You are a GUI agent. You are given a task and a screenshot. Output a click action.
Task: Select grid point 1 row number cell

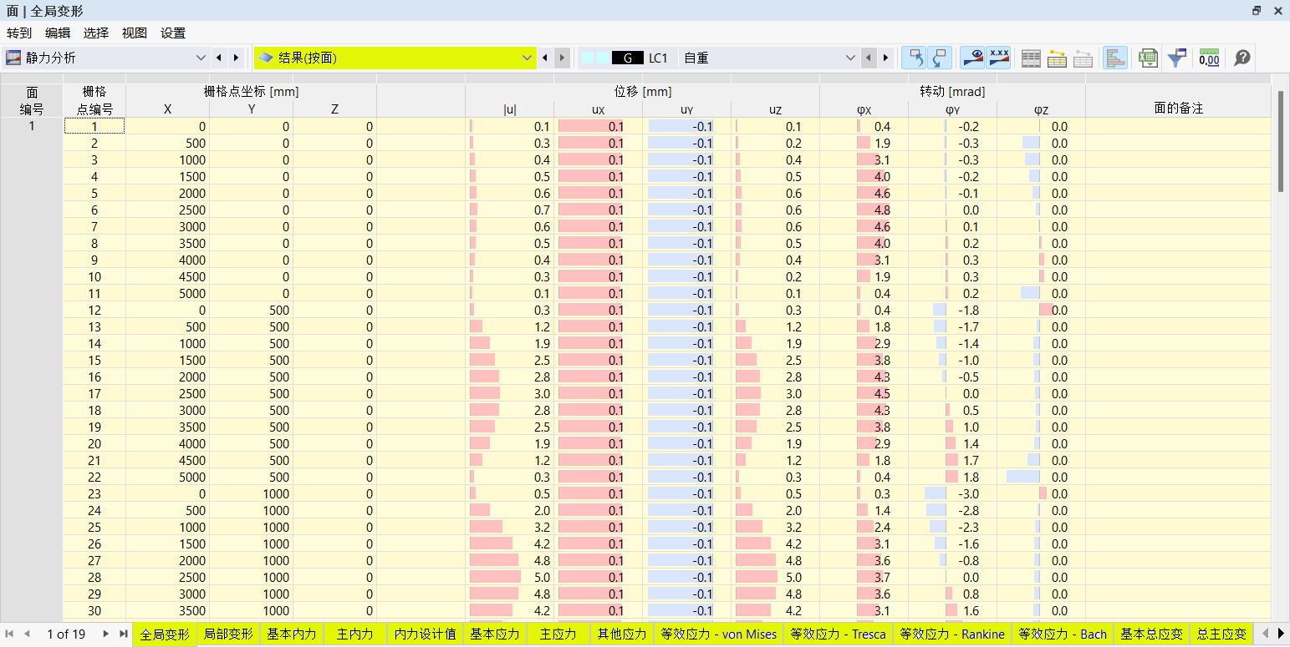point(94,126)
